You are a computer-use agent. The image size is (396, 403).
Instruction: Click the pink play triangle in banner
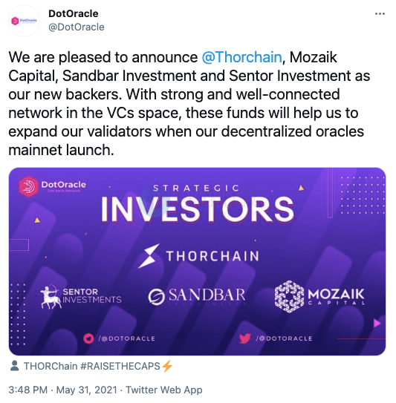coord(377,323)
